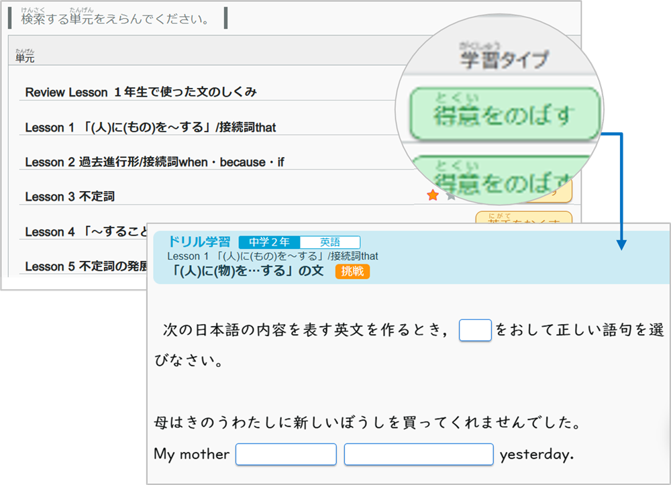Click the 英語 subject tag
The height and width of the screenshot is (485, 671).
[329, 242]
